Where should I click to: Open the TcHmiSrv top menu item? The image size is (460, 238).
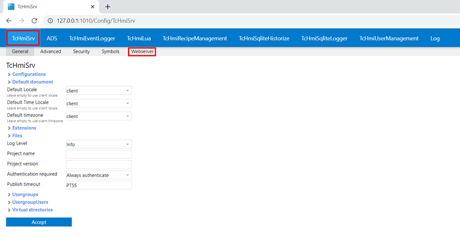point(23,38)
